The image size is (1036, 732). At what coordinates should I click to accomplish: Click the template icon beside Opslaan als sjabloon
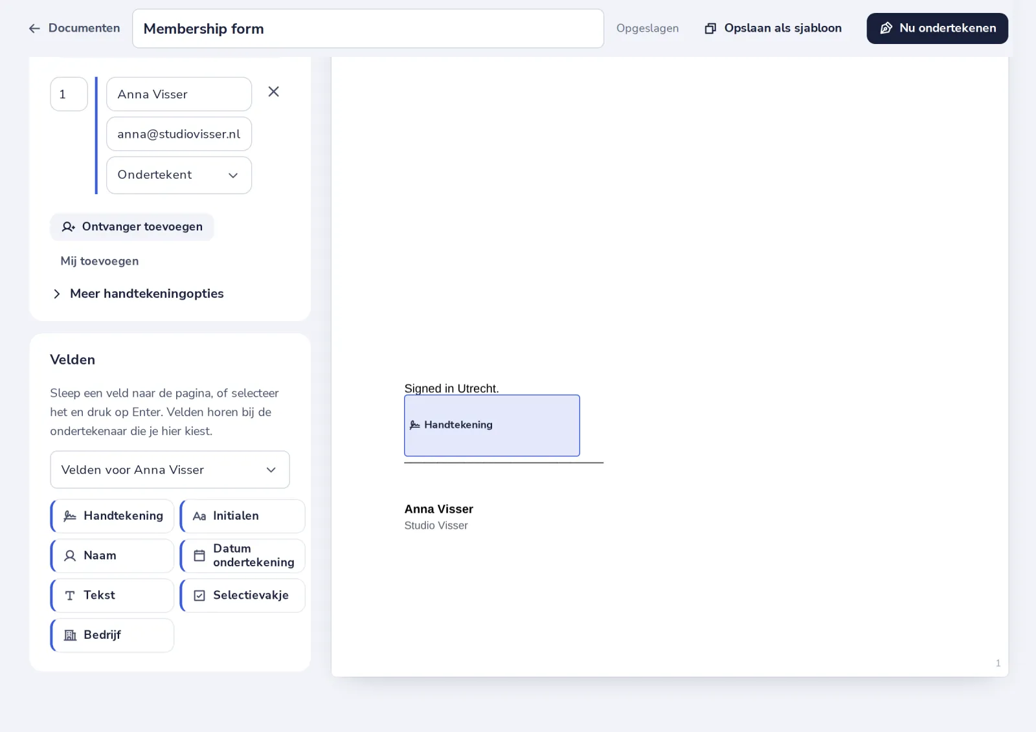[710, 28]
